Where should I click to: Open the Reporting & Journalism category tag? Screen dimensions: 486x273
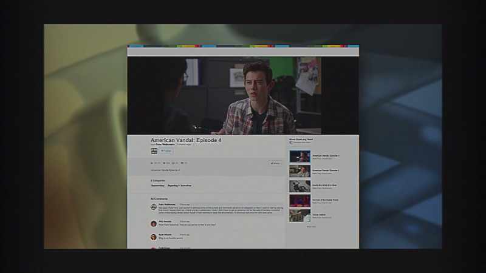(x=179, y=186)
